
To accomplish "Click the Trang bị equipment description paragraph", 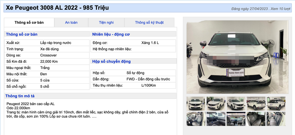I will click(x=87, y=114).
